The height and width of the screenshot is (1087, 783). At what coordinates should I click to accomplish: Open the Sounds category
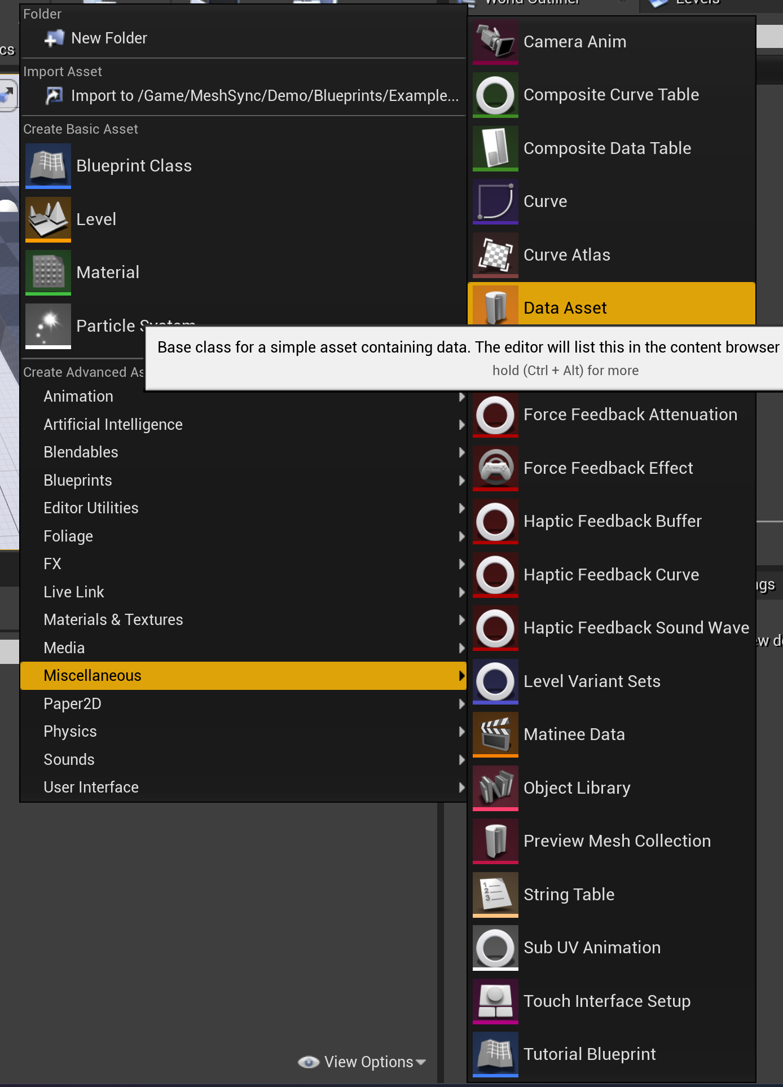[x=69, y=759]
